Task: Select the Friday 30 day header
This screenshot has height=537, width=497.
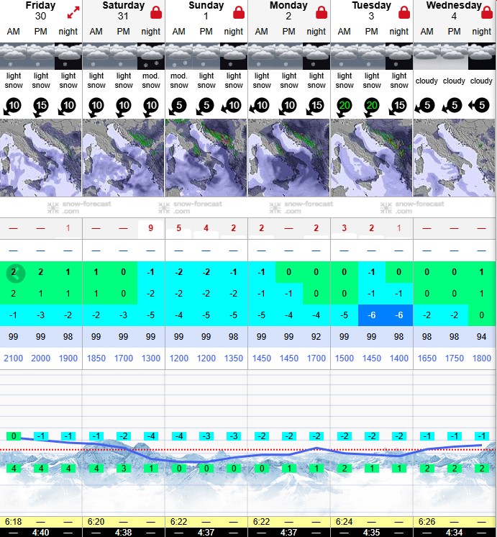Action: [40, 11]
